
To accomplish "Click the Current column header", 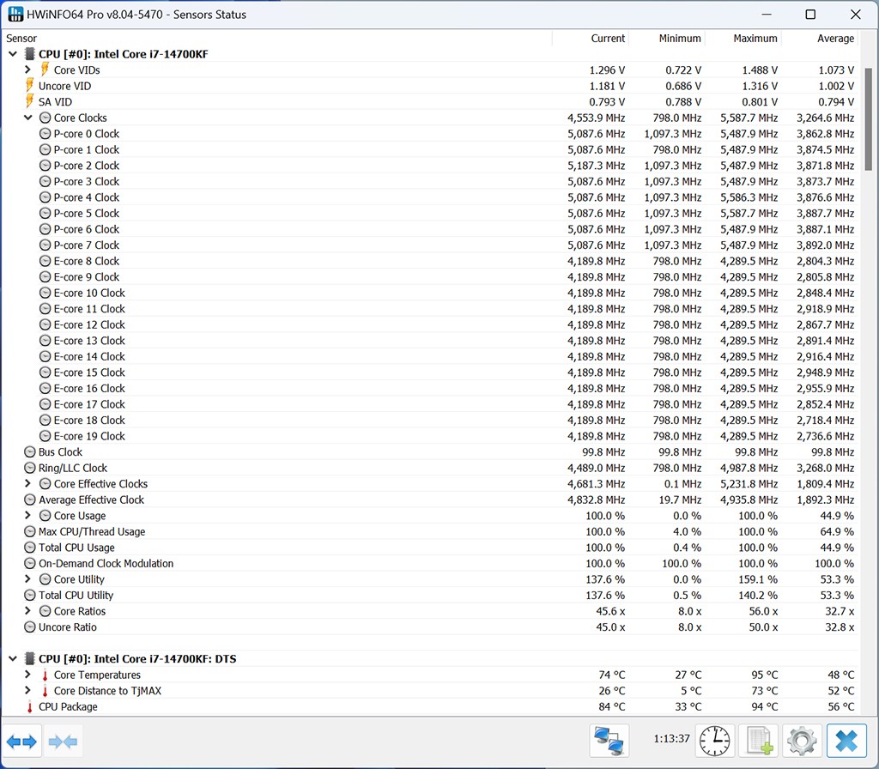I will tap(591, 38).
